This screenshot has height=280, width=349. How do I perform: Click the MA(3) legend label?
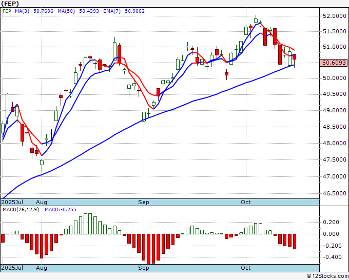tap(22, 11)
